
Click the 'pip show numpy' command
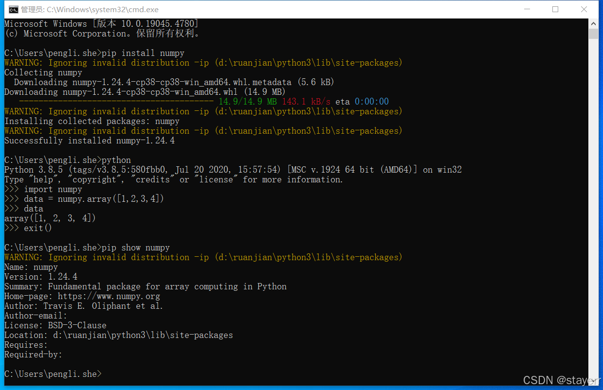pyautogui.click(x=87, y=248)
